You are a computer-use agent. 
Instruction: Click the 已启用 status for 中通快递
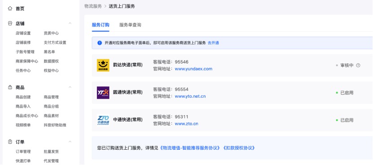pyautogui.click(x=347, y=120)
